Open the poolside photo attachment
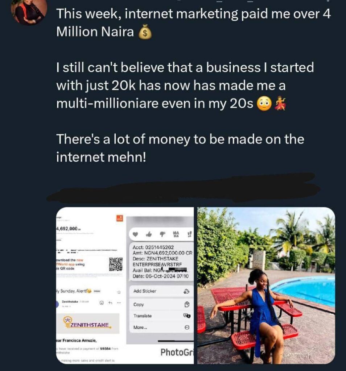346x371 pixels. (265, 285)
